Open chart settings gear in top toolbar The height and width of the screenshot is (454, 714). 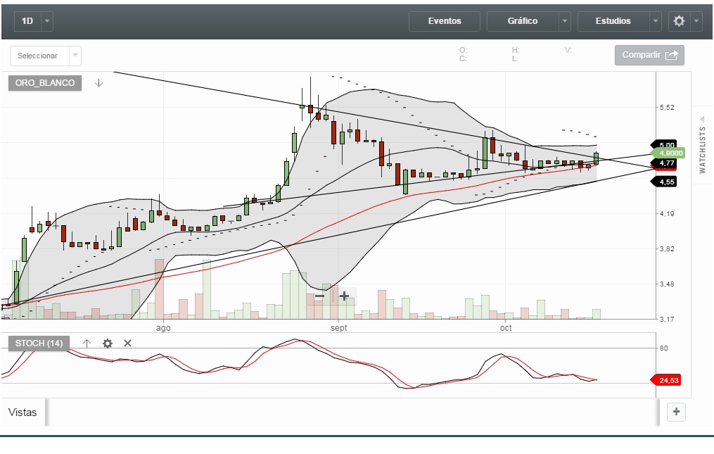pyautogui.click(x=679, y=21)
